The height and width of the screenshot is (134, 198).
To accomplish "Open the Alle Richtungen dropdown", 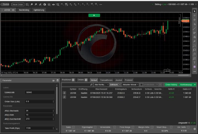I will click(101, 85).
